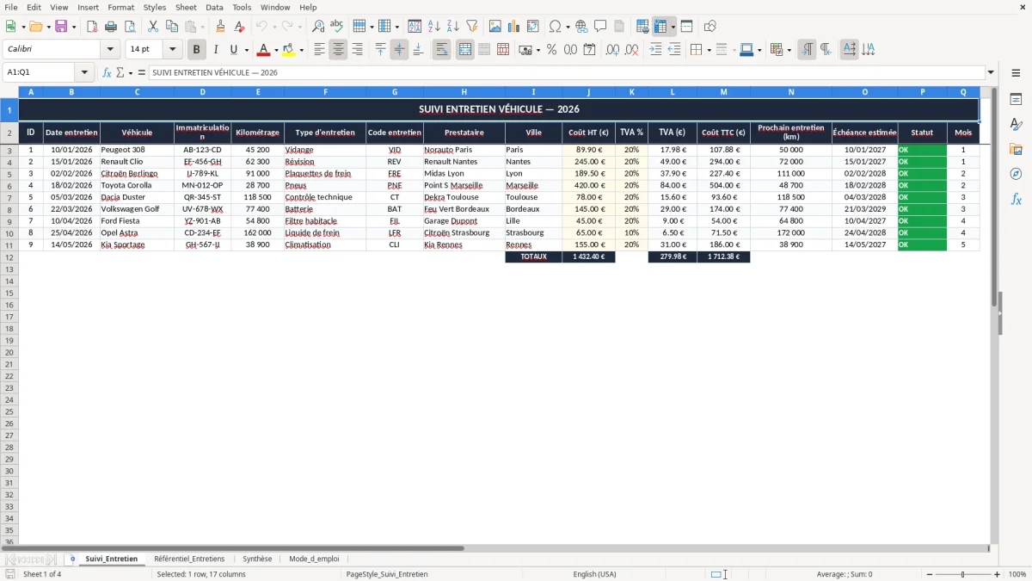Click the zoom slider handle
The width and height of the screenshot is (1032, 581).
click(963, 574)
